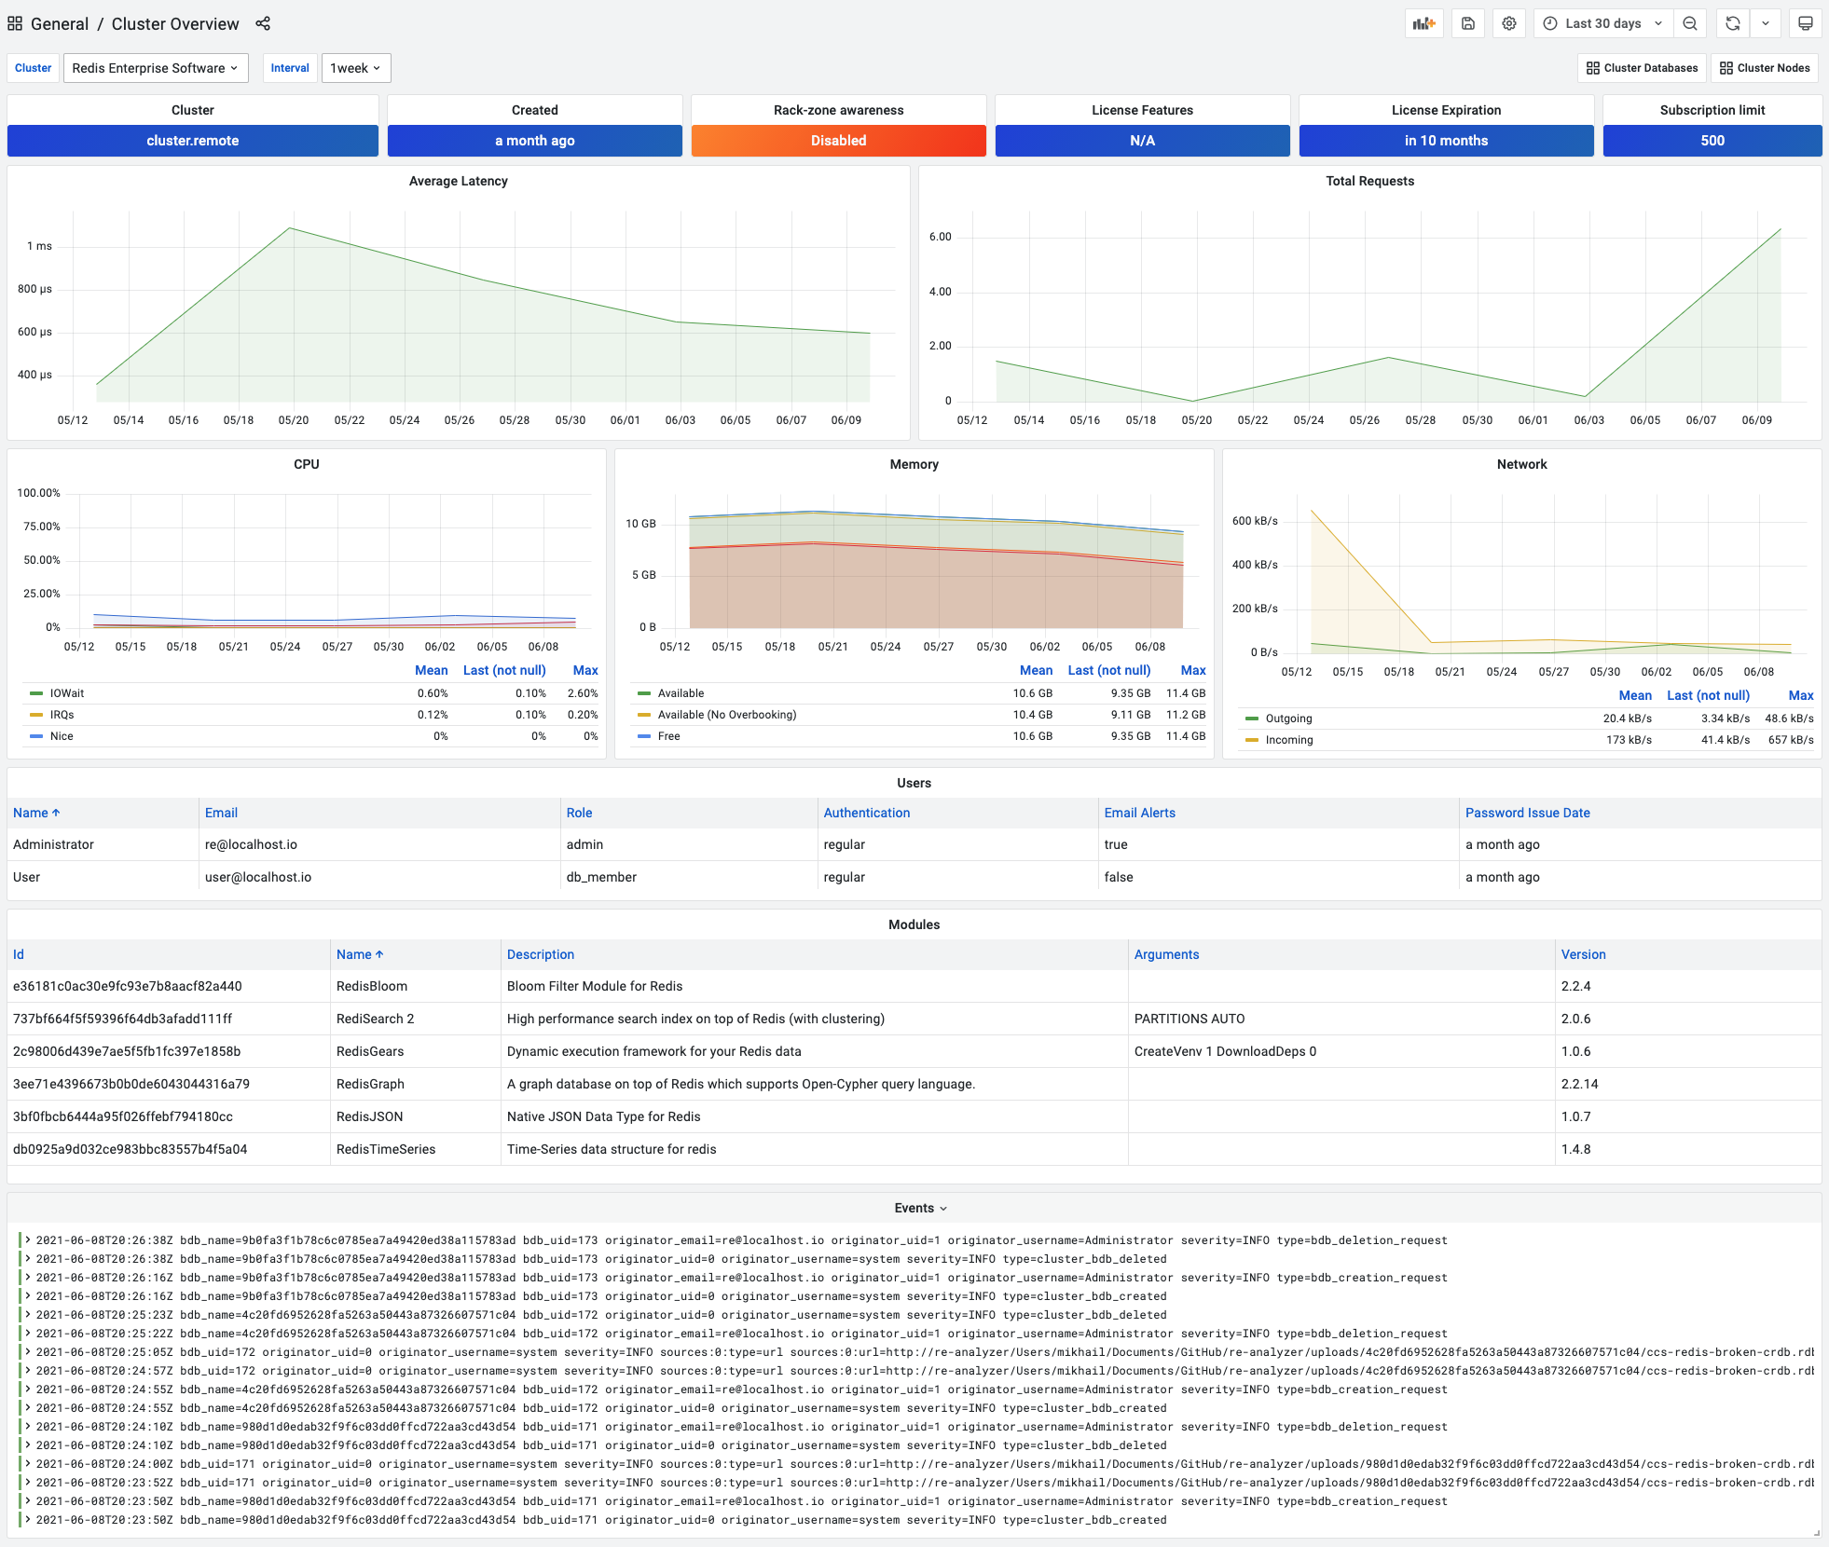Viewport: 1829px width, 1547px height.
Task: Enable Cycle view mode with the TV icon
Action: [1807, 22]
